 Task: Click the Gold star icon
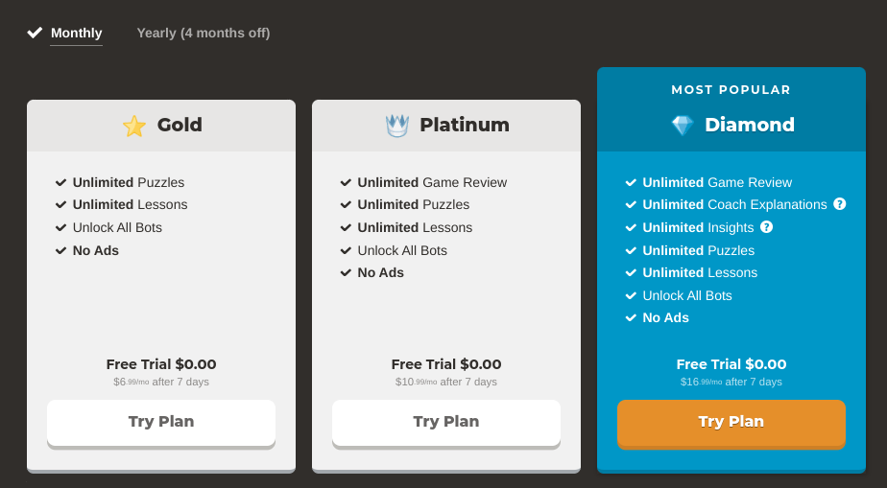(134, 126)
